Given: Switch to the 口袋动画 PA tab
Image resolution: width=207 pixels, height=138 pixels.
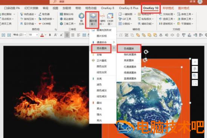Looking at the screenshot, I should [12, 8].
